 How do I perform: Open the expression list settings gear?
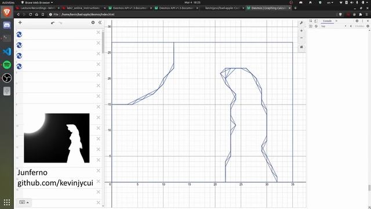[x=93, y=23]
